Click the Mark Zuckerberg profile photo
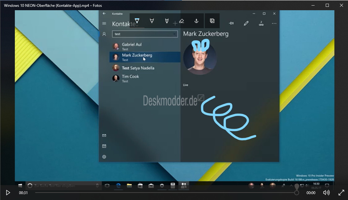The height and width of the screenshot is (200, 348). coord(200,58)
